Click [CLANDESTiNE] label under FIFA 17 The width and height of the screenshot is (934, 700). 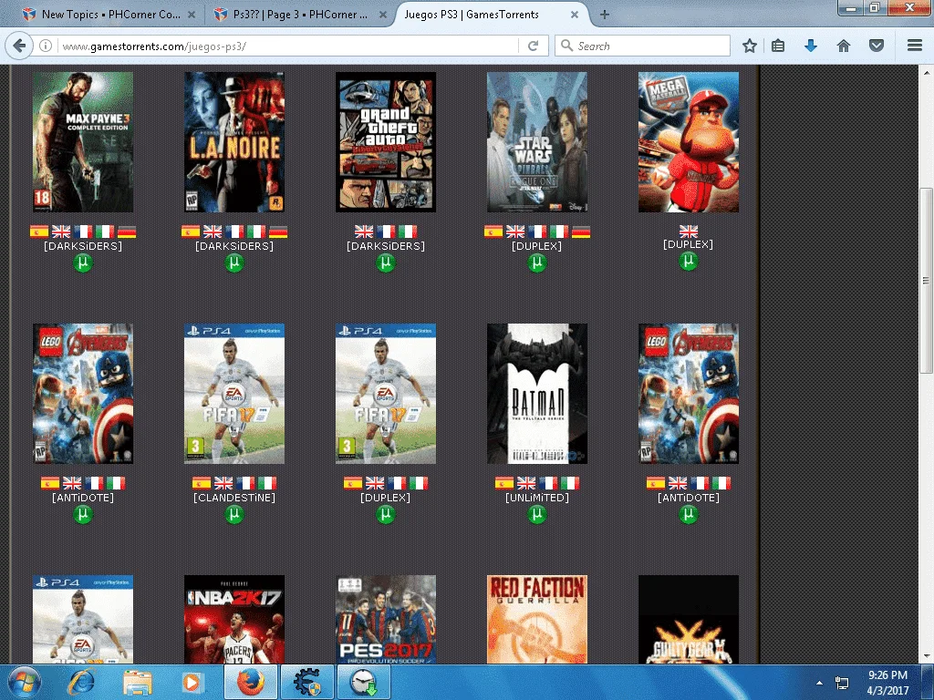[234, 498]
